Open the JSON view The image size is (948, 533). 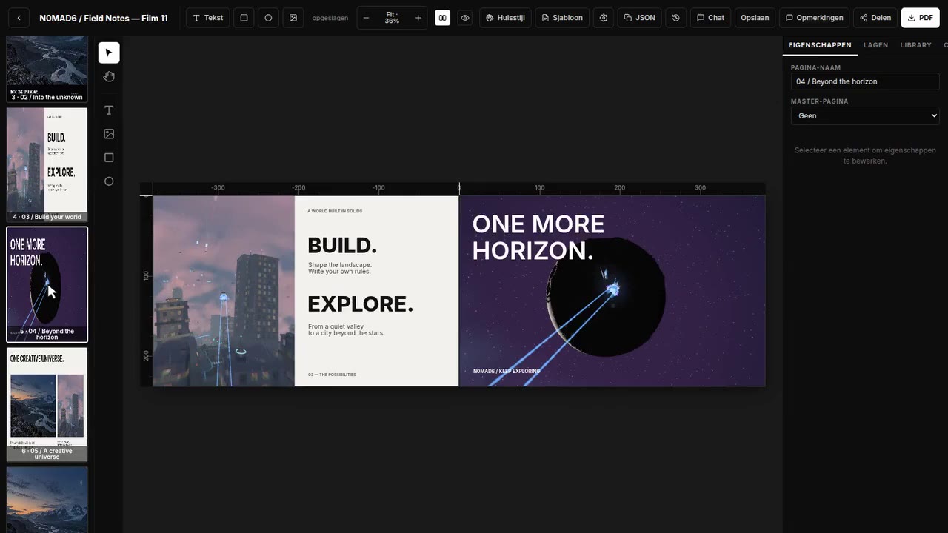coord(639,18)
